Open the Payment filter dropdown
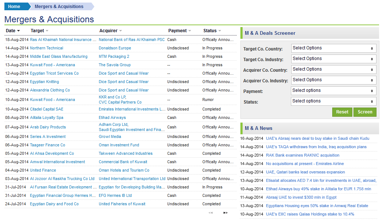This screenshot has width=382, height=221. tap(334, 91)
